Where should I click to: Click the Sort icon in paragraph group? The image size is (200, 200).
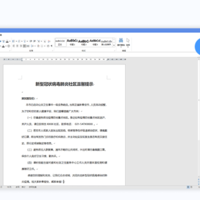pyautogui.click(x=49, y=41)
